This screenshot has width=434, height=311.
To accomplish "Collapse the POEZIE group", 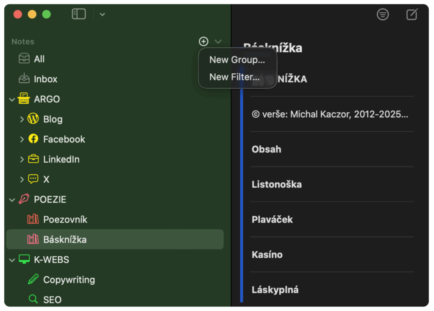I will click(12, 200).
